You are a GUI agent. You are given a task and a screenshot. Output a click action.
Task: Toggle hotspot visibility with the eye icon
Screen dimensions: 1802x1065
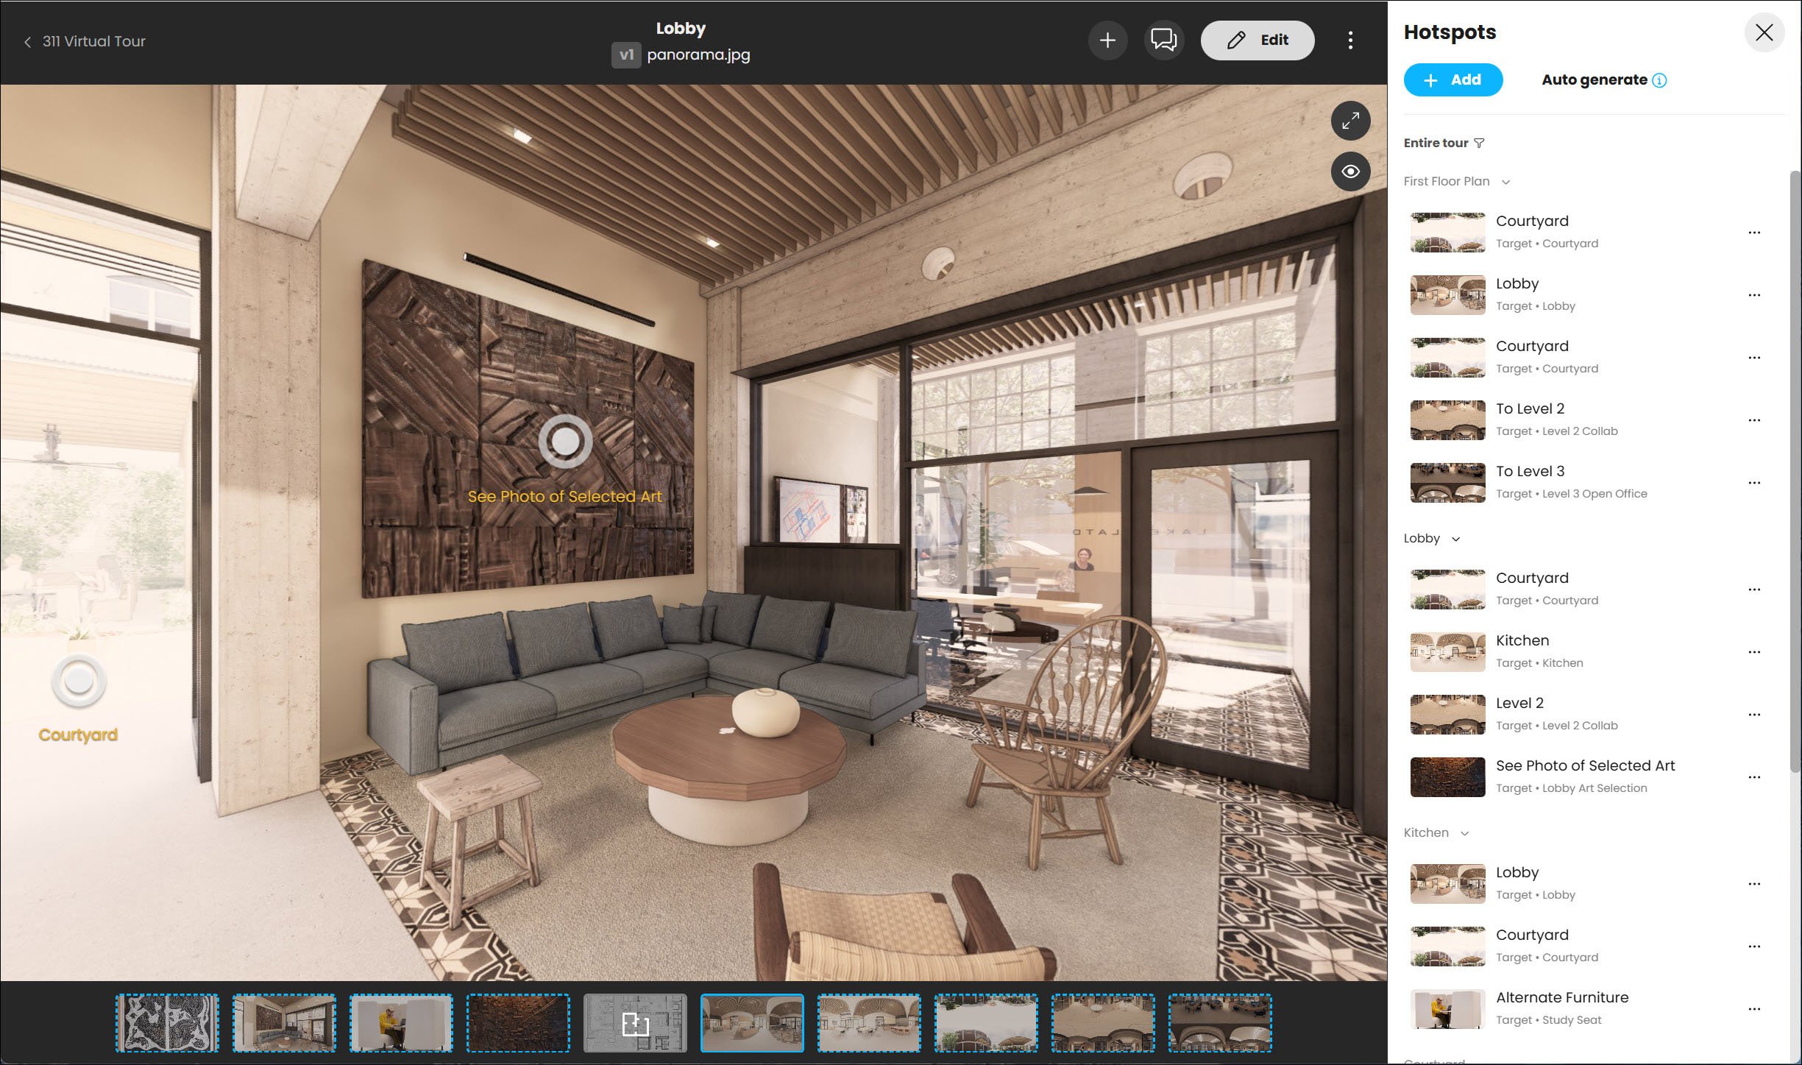coord(1350,171)
